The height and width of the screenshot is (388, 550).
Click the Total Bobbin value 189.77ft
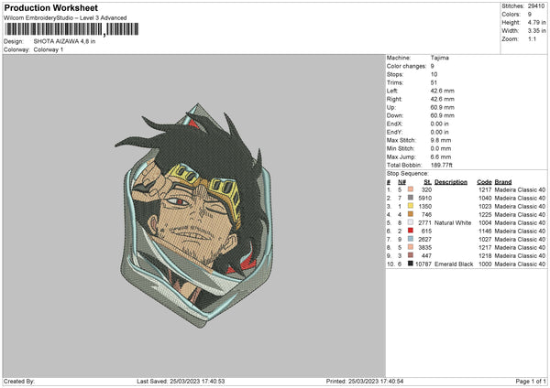441,165
